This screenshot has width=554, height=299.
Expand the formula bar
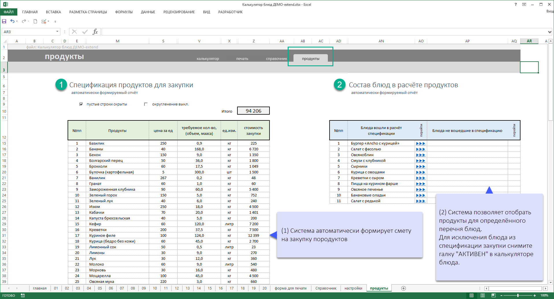pos(550,32)
